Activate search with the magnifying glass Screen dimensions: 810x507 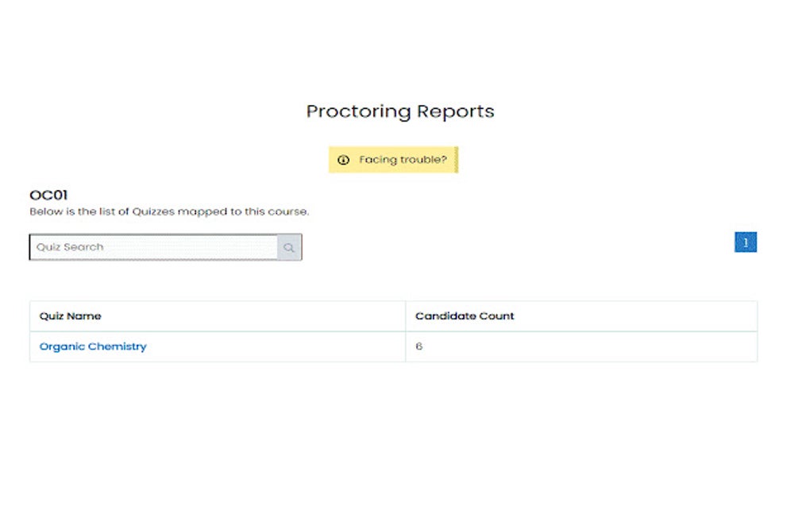click(x=288, y=247)
